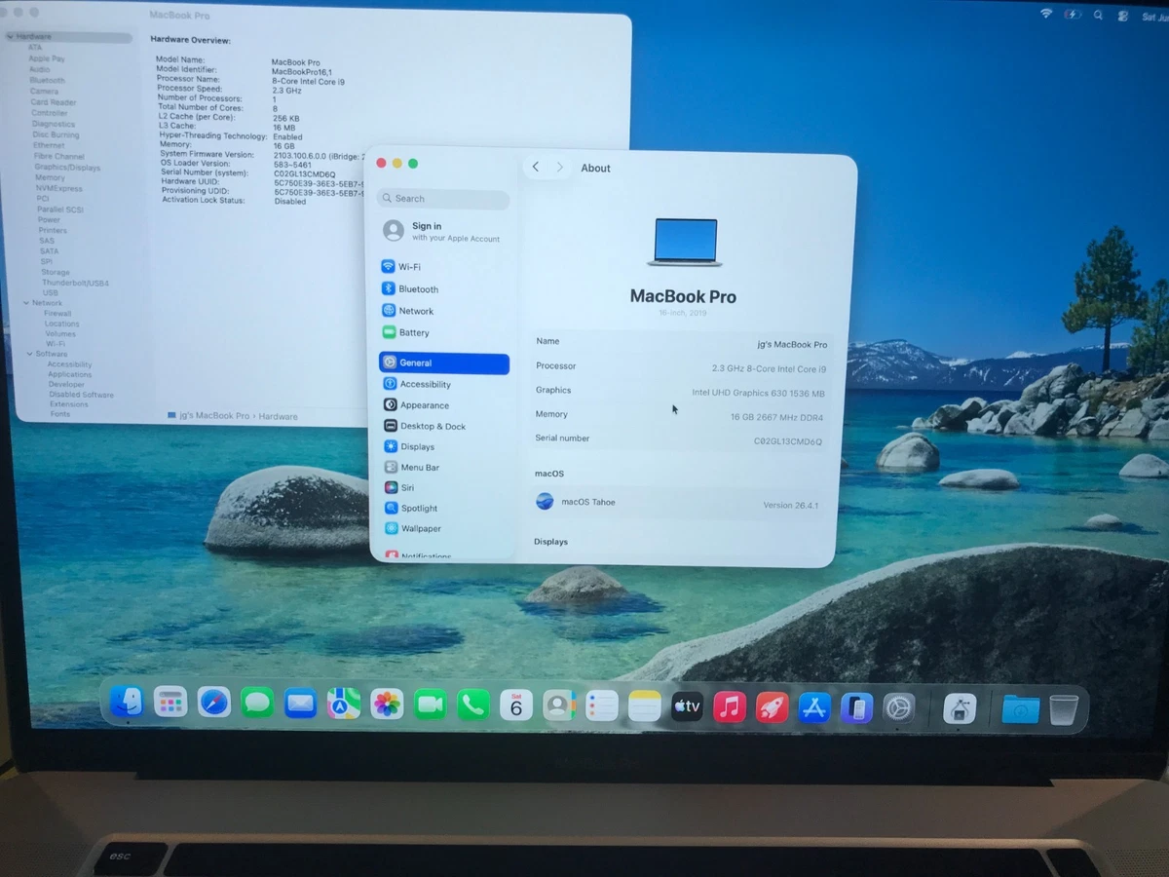Open the yellow Notes app in Dock
Image resolution: width=1169 pixels, height=877 pixels.
pyautogui.click(x=645, y=706)
